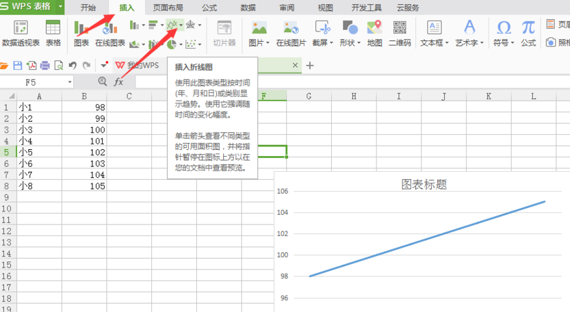Click the print icon in quick toolbar
Screen dimensions: 570x312
click(x=45, y=66)
